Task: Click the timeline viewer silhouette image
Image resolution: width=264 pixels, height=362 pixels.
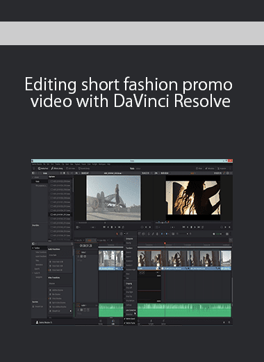Action: [x=193, y=197]
